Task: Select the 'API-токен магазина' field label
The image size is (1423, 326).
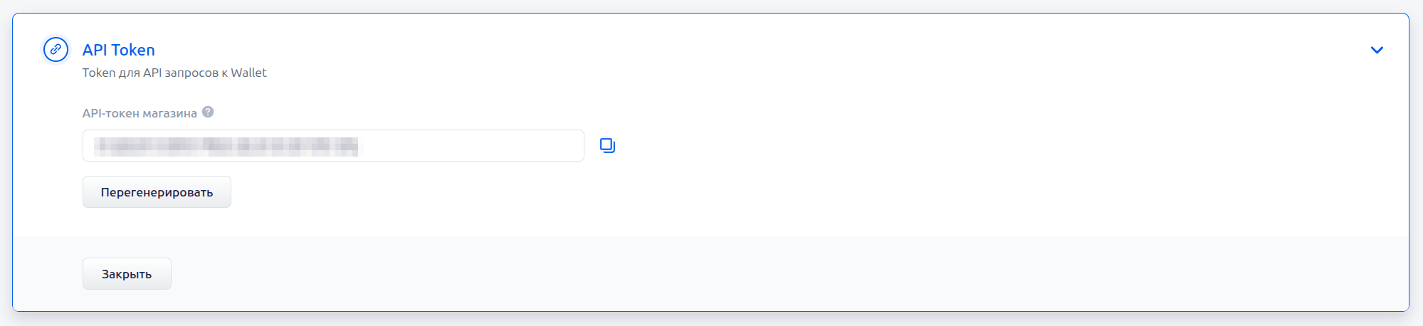Action: click(x=140, y=113)
